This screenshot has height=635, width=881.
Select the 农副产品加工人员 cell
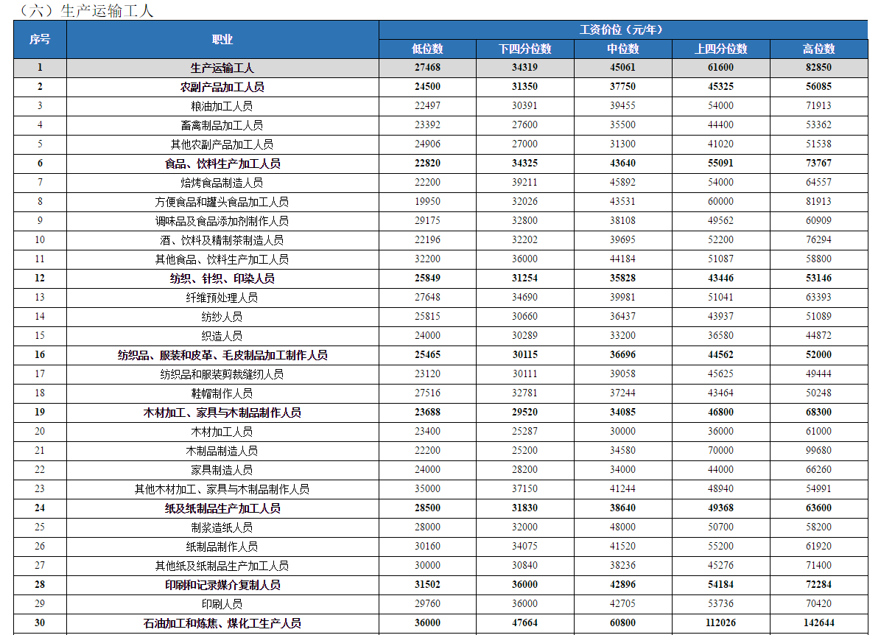coord(222,87)
